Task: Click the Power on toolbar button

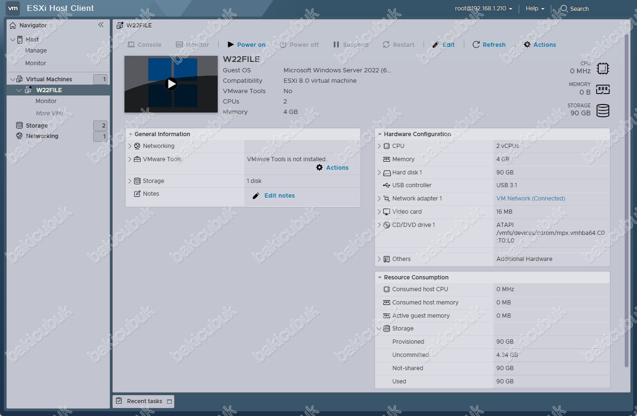Action: click(x=246, y=44)
